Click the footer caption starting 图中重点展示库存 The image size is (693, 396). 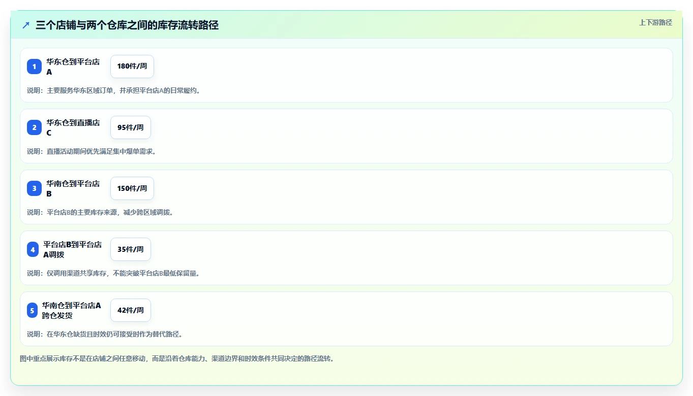[x=177, y=358]
